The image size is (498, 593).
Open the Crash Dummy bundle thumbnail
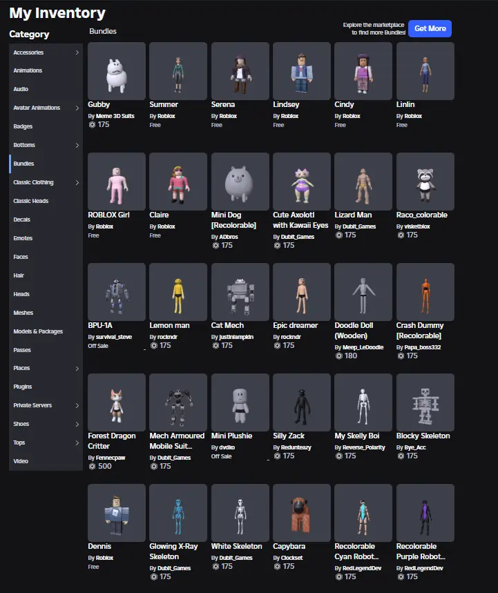pos(425,292)
